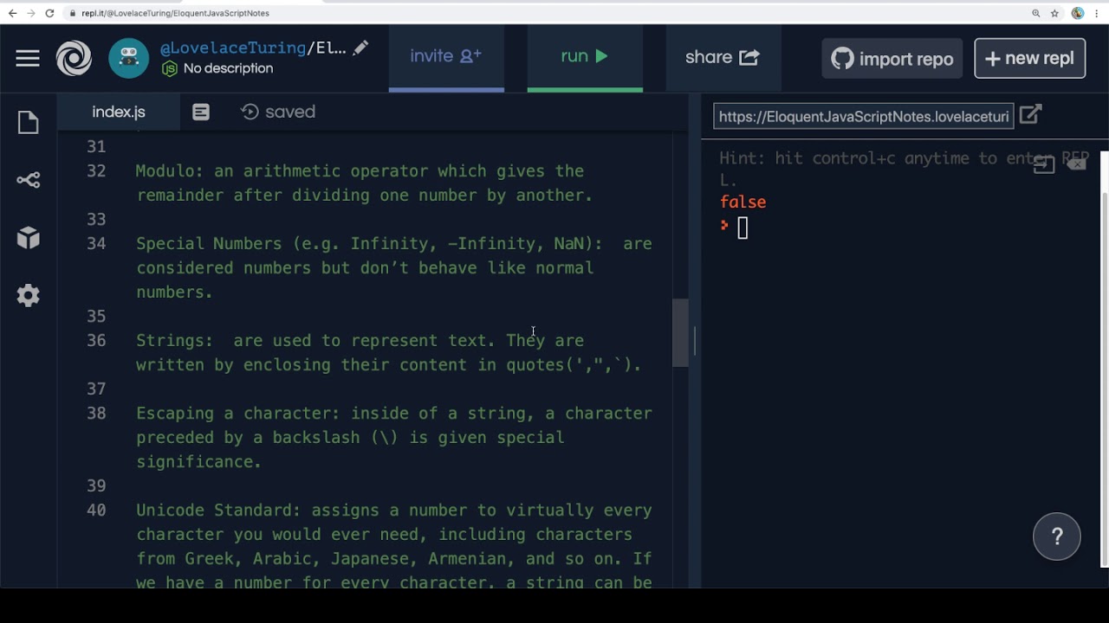Viewport: 1109px width, 623px height.
Task: Bookmark this page with the star
Action: pos(1054,13)
